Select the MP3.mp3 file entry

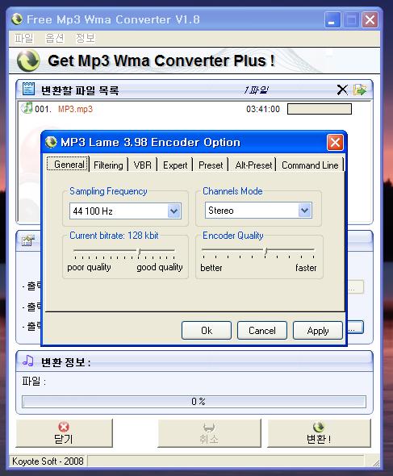click(x=75, y=109)
